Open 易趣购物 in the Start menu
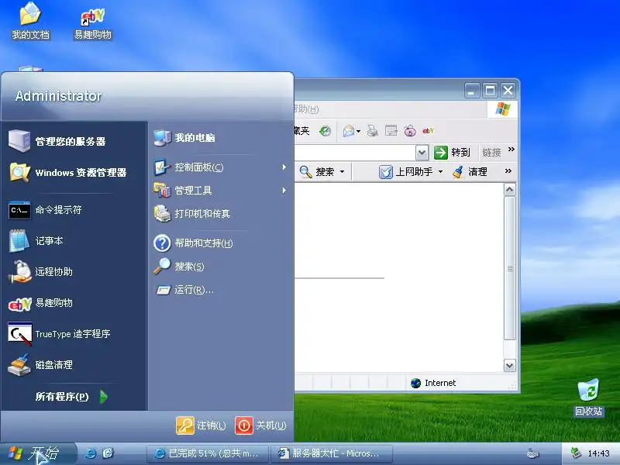 40,303
